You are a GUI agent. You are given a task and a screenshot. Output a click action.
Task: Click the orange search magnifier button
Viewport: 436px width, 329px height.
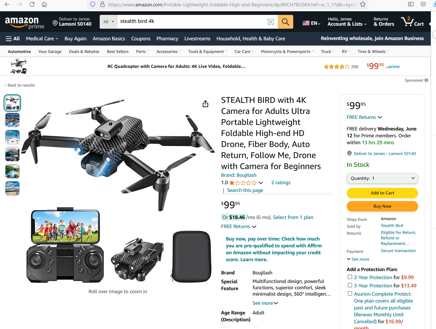pyautogui.click(x=285, y=22)
